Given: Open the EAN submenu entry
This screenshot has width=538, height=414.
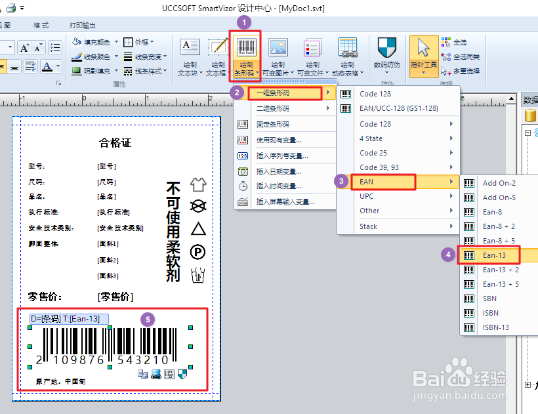Looking at the screenshot, I should point(398,182).
